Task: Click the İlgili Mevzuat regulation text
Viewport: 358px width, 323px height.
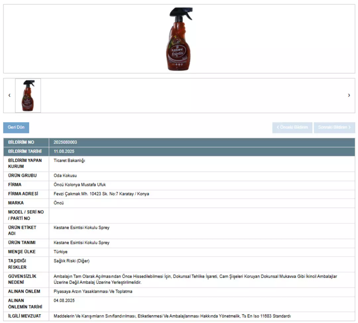Action: [x=172, y=316]
